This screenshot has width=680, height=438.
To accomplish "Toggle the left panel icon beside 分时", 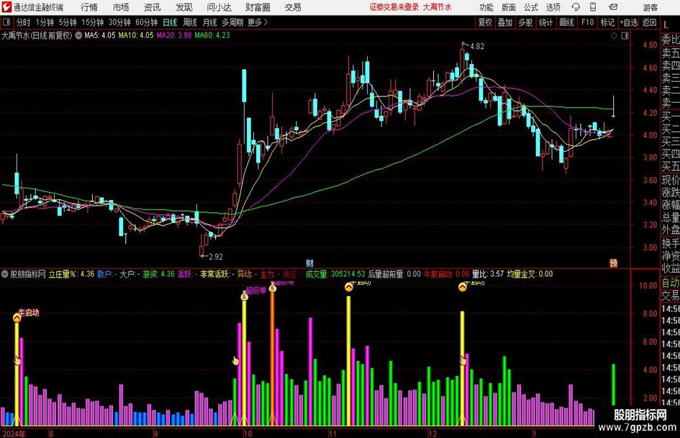I will 6,22.
